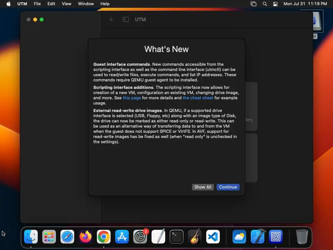Open the Trash from the Dock
Viewport: 333px width, 250px height.
(x=302, y=236)
